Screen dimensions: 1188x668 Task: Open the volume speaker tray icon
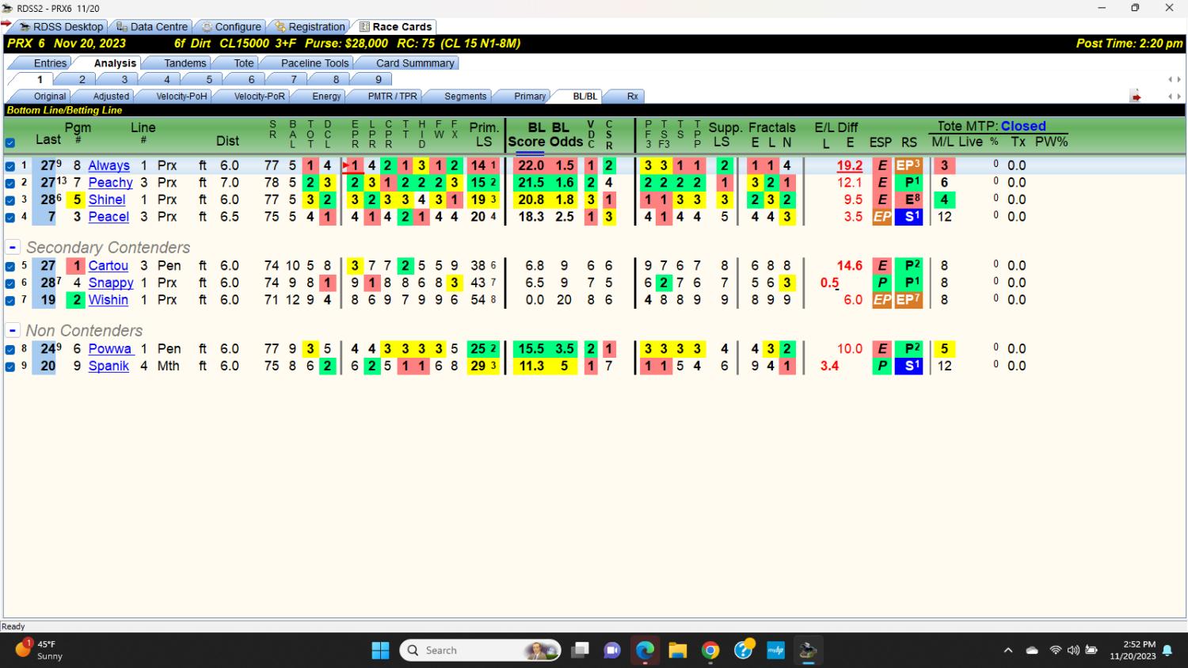coord(1073,651)
